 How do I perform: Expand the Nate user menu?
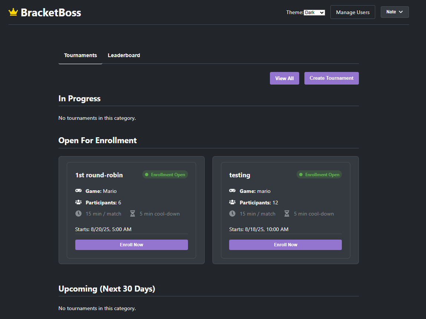pyautogui.click(x=394, y=12)
